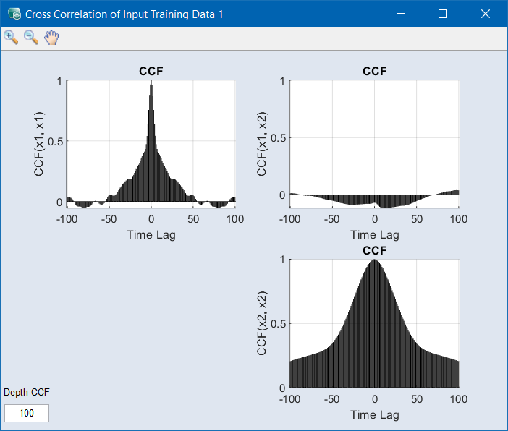The height and width of the screenshot is (431, 508).
Task: Click the window title text
Action: pyautogui.click(x=124, y=14)
